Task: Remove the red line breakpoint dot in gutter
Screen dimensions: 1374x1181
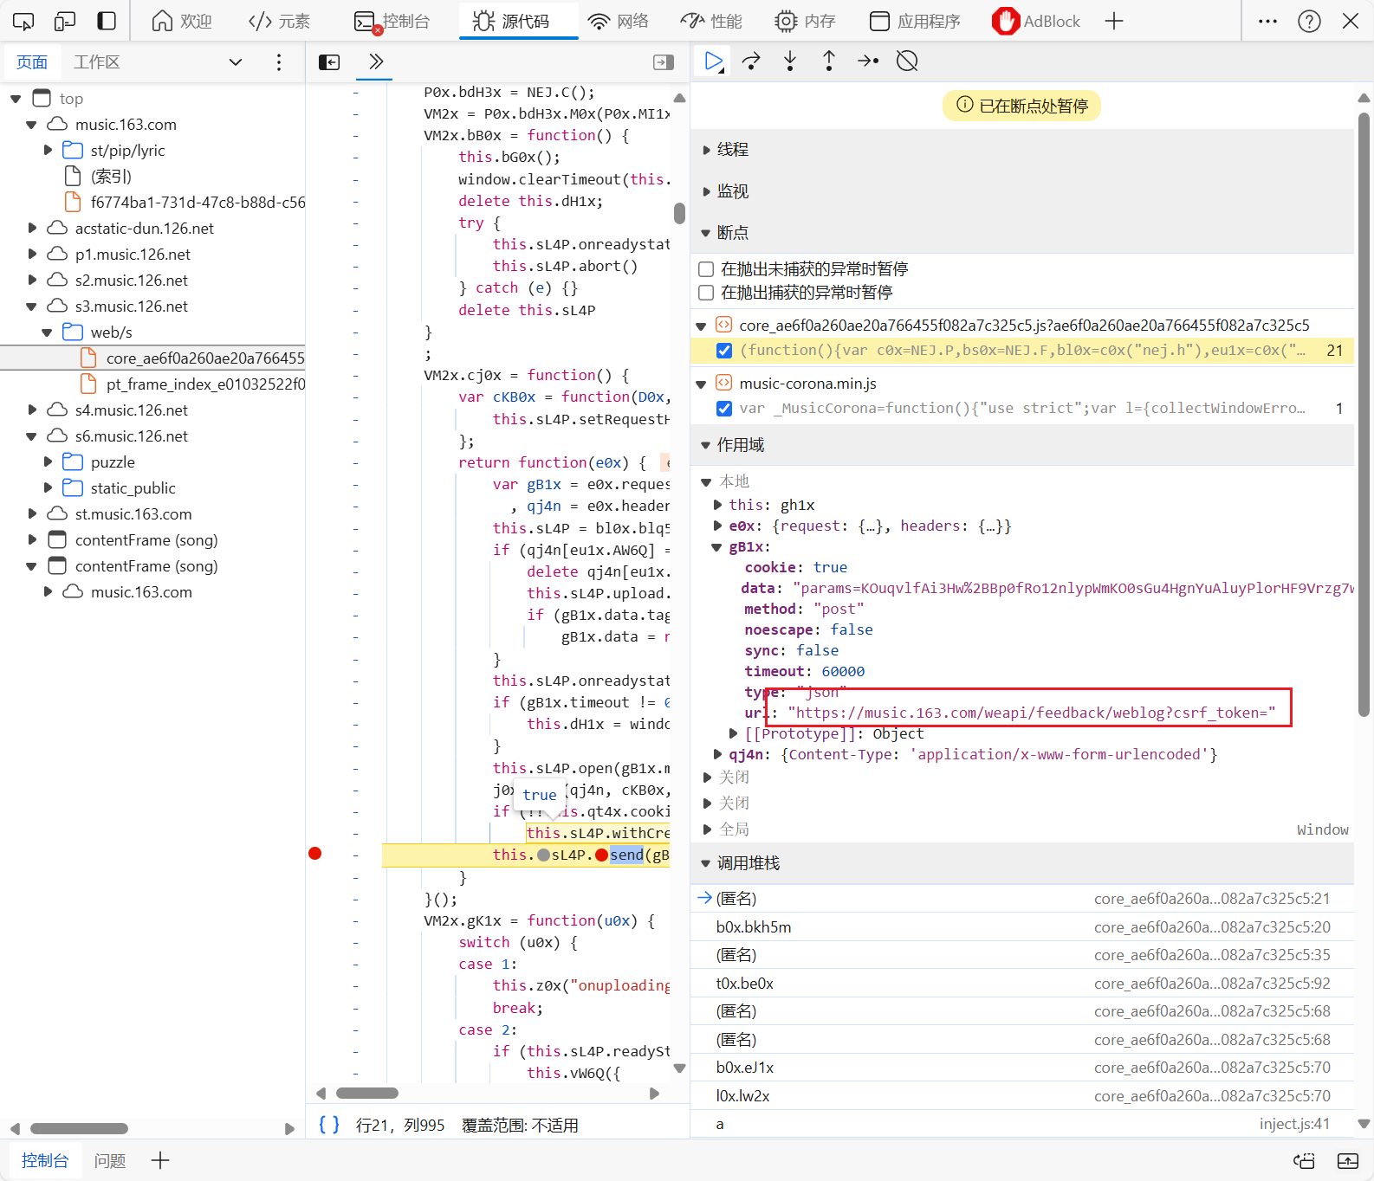Action: 315,854
